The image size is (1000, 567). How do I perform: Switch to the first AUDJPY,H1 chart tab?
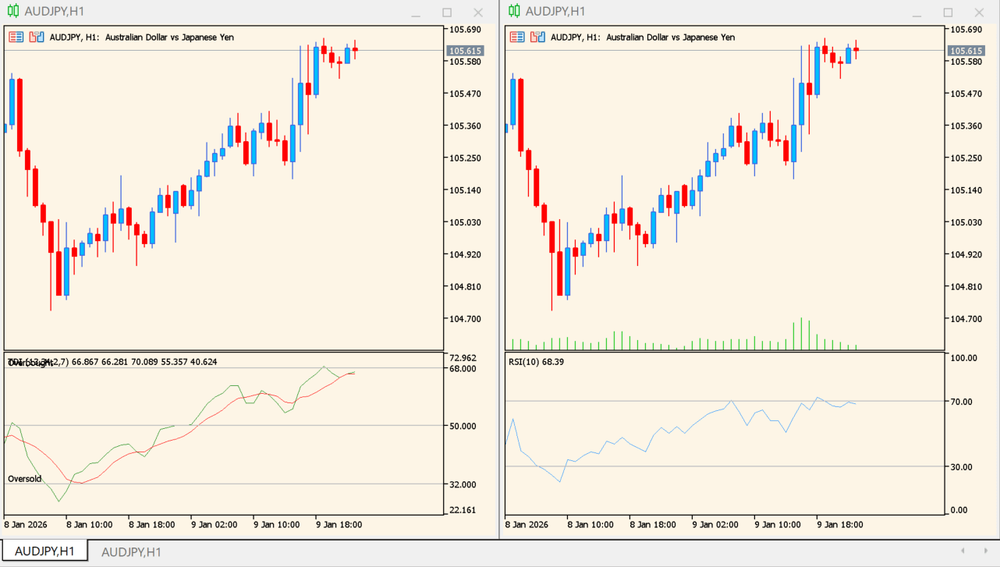click(44, 551)
